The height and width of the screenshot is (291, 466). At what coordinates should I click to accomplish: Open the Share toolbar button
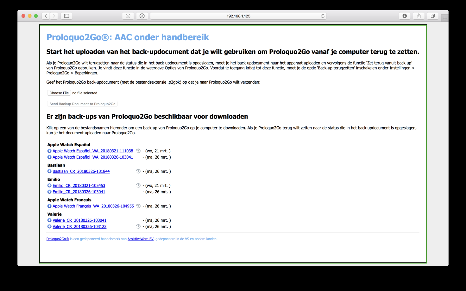pyautogui.click(x=419, y=16)
